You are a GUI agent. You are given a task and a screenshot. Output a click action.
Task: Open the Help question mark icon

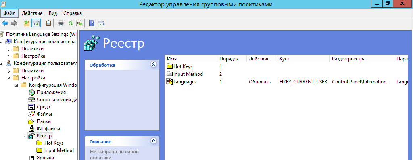[92, 23]
